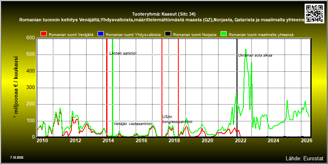This screenshot has height=164, width=328.
Task: Click the x-axis year 2026
Action: click(x=306, y=140)
